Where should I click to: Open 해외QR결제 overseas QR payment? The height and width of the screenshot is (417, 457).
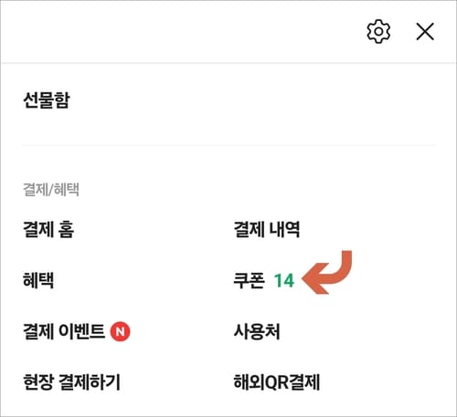click(277, 382)
